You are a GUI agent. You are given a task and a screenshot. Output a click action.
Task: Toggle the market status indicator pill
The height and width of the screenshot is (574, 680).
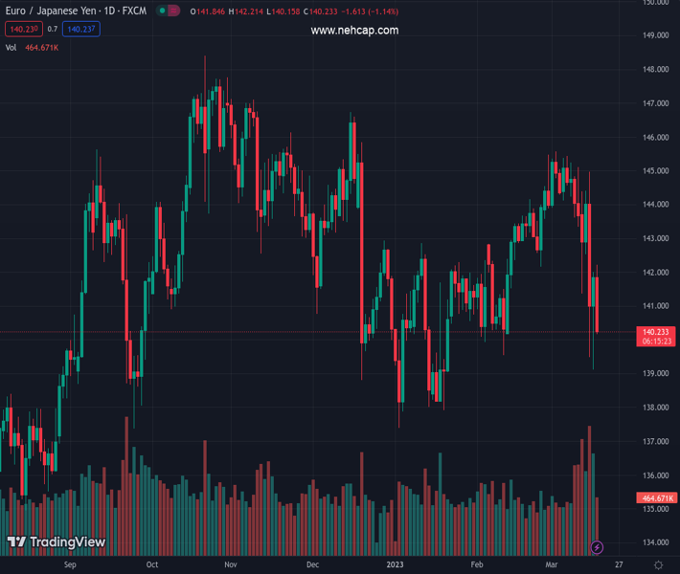point(170,11)
